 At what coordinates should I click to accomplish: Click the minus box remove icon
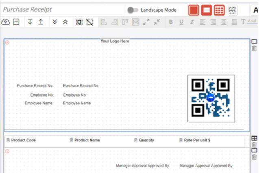[x=16, y=22]
